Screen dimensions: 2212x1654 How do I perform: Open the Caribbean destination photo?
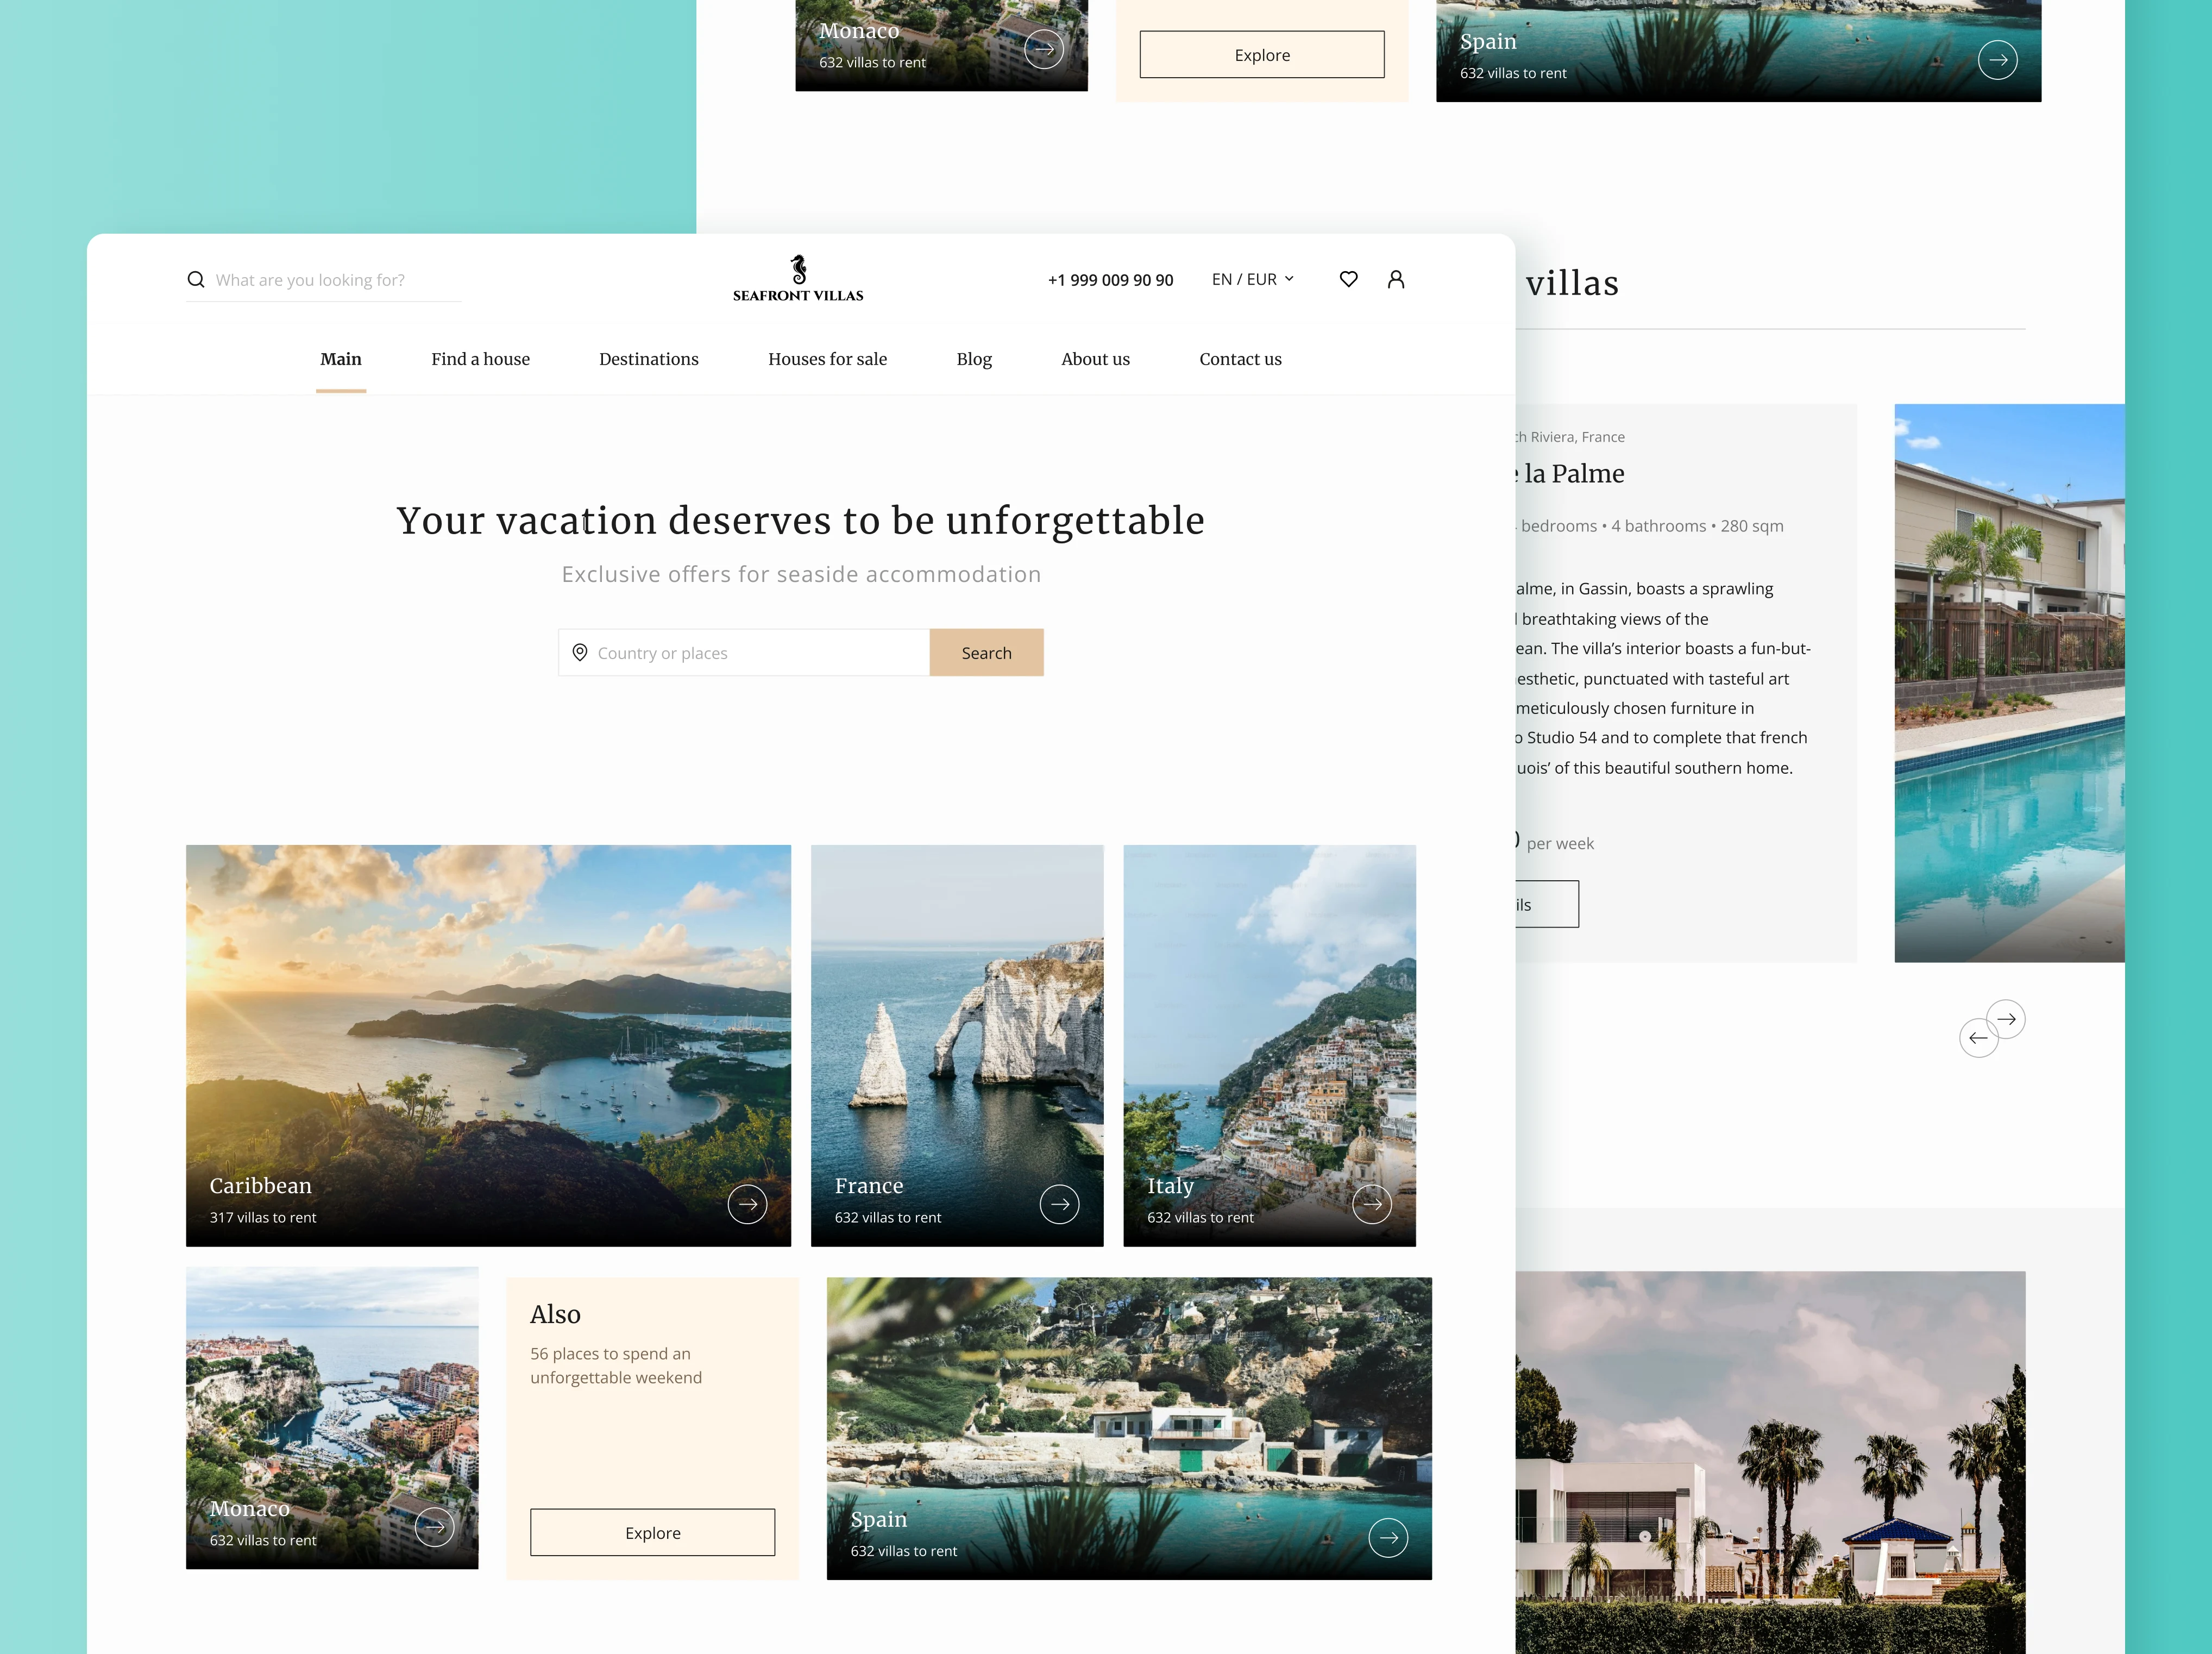pyautogui.click(x=488, y=1046)
